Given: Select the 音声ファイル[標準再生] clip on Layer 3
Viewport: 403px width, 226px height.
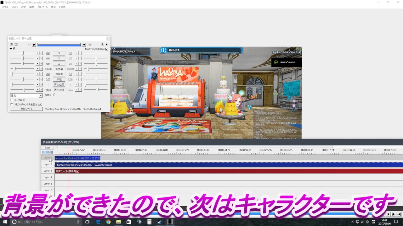Looking at the screenshot, I should (229, 171).
